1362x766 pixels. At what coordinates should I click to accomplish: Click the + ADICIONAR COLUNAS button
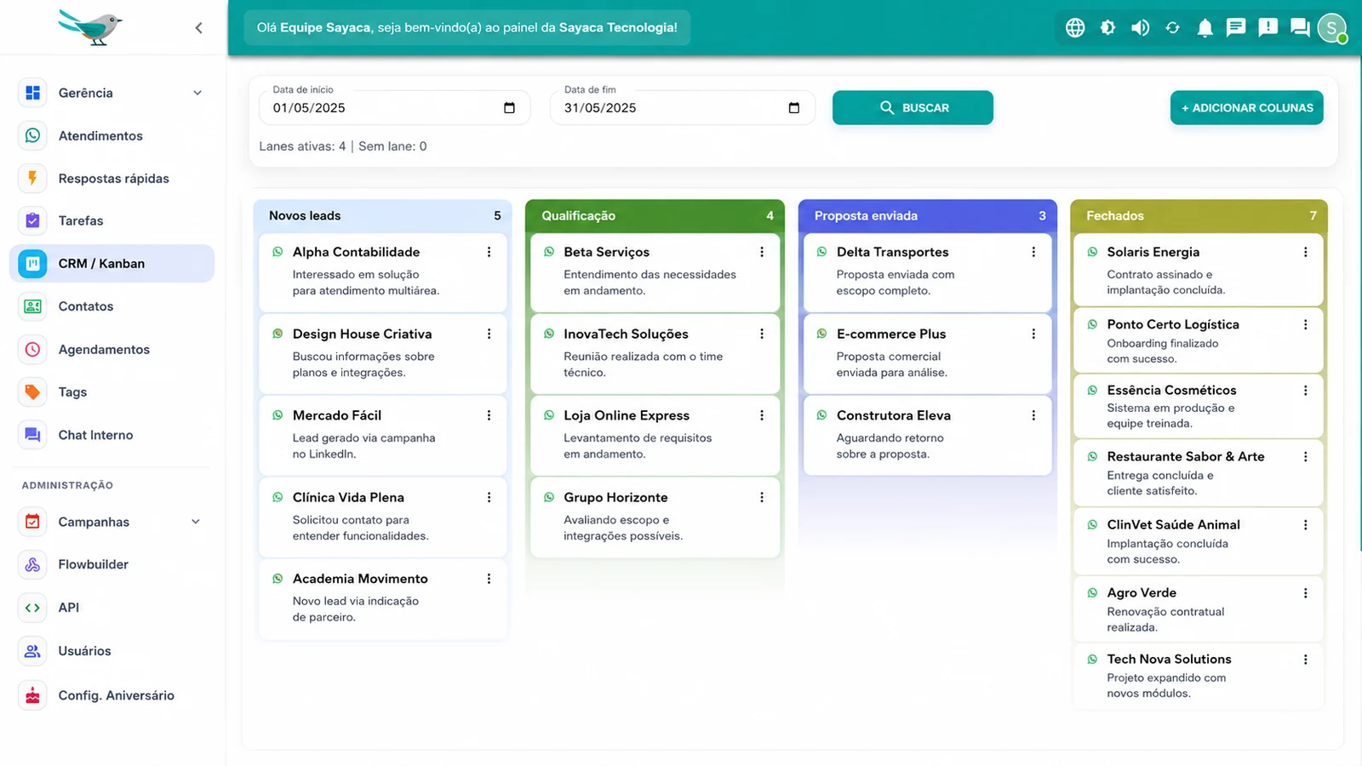coord(1246,108)
